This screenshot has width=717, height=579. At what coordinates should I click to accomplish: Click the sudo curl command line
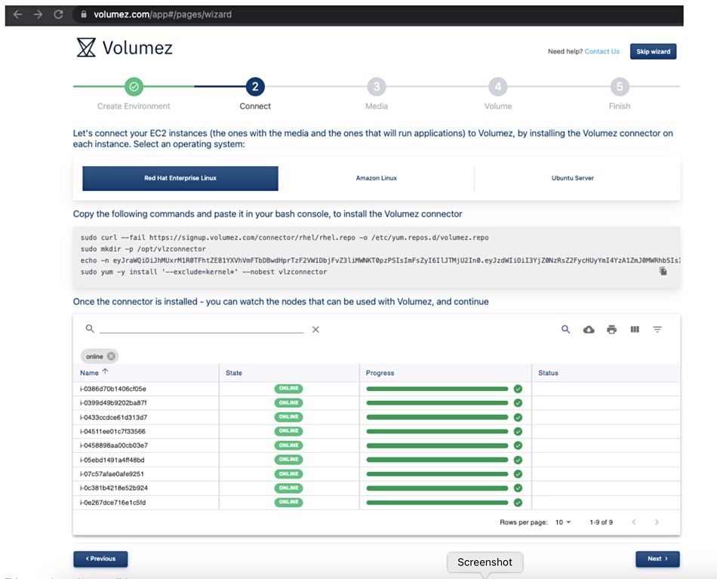[285, 238]
